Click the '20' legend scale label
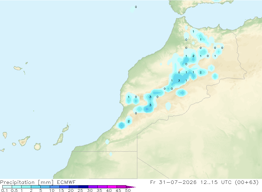 [71, 190]
